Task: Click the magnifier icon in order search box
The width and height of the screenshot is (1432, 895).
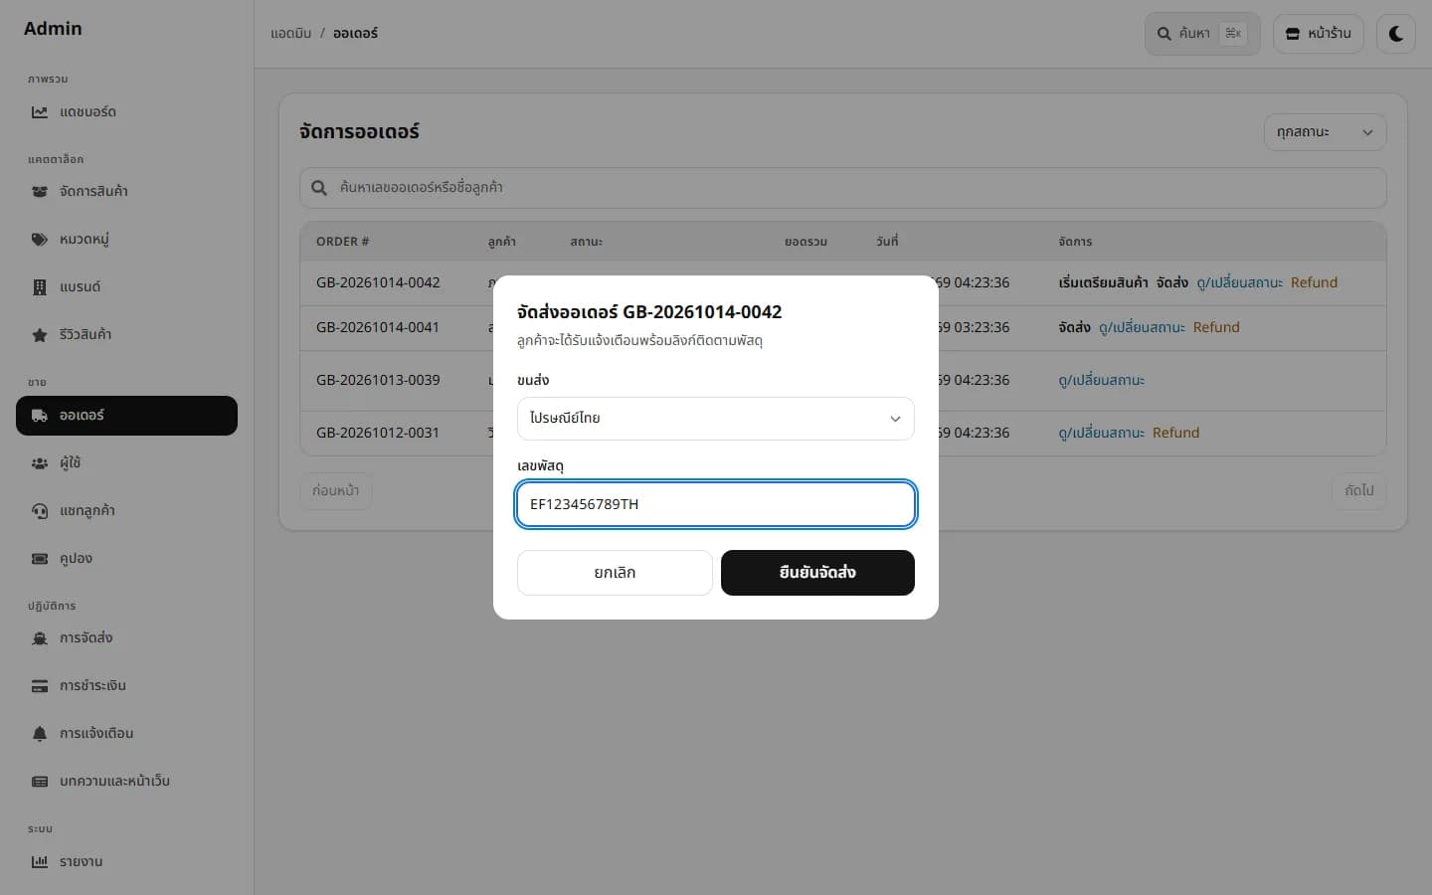Action: click(x=319, y=188)
